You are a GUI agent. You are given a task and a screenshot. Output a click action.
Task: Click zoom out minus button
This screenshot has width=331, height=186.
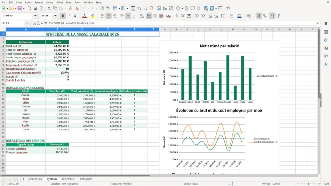click(x=298, y=184)
